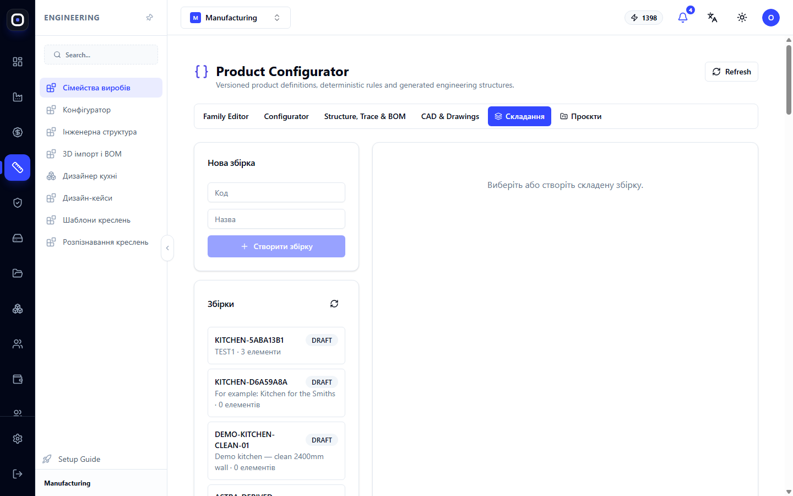Focus the Назва input field
The image size is (793, 496).
point(276,219)
